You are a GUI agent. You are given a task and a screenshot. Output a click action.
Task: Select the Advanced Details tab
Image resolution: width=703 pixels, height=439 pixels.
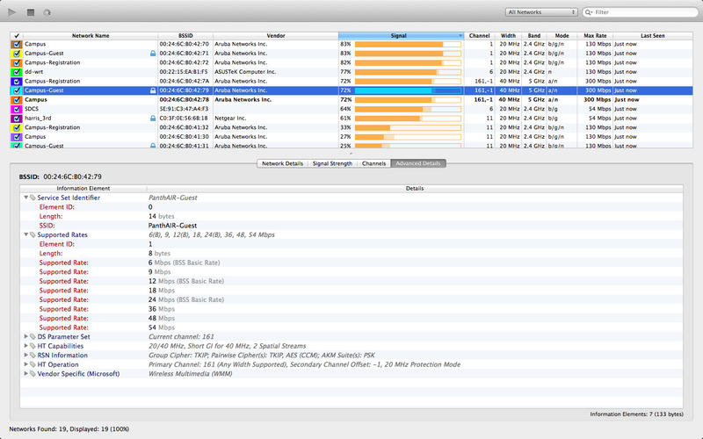(x=418, y=163)
